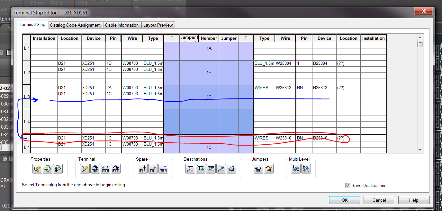Screen dimensions: 442x211
Task: Click the Associate terminals icon under Multi-Level
Action: point(295,168)
